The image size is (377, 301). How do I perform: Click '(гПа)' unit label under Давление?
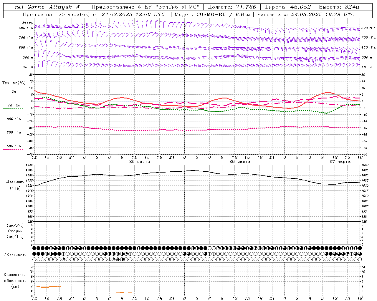[15, 188]
